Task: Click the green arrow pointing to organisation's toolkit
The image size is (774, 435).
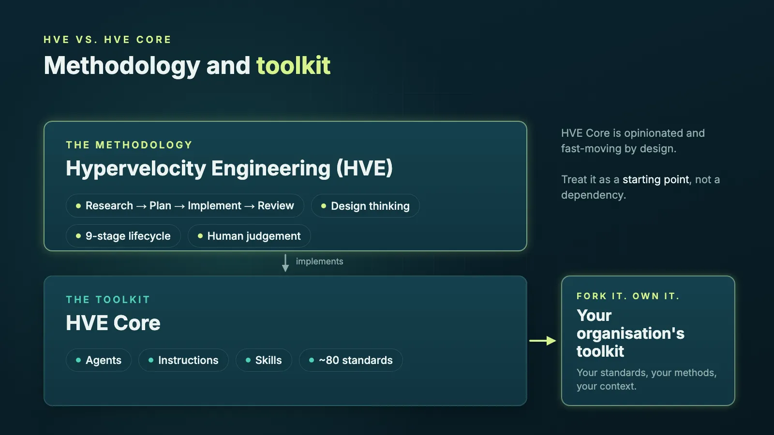Action: (543, 341)
